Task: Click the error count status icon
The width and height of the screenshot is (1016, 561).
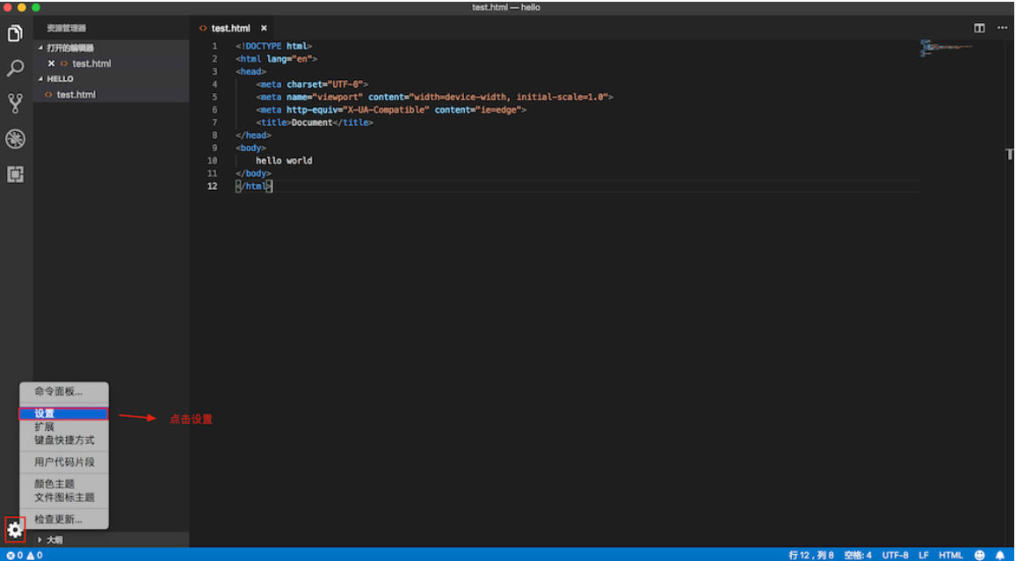Action: click(x=14, y=555)
